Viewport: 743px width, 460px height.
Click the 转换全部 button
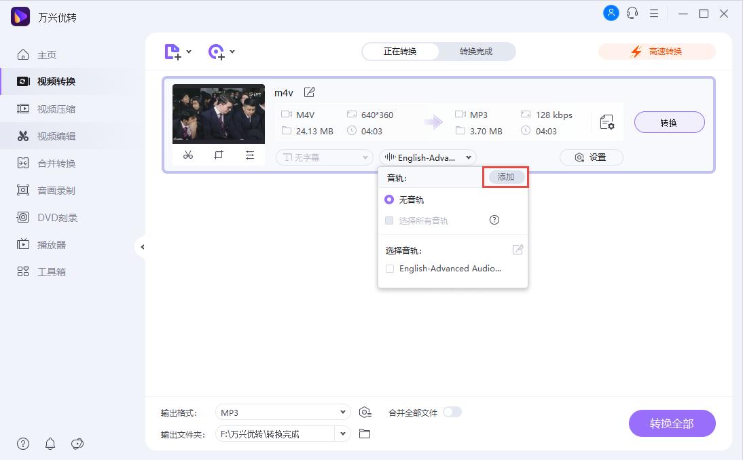(x=672, y=423)
